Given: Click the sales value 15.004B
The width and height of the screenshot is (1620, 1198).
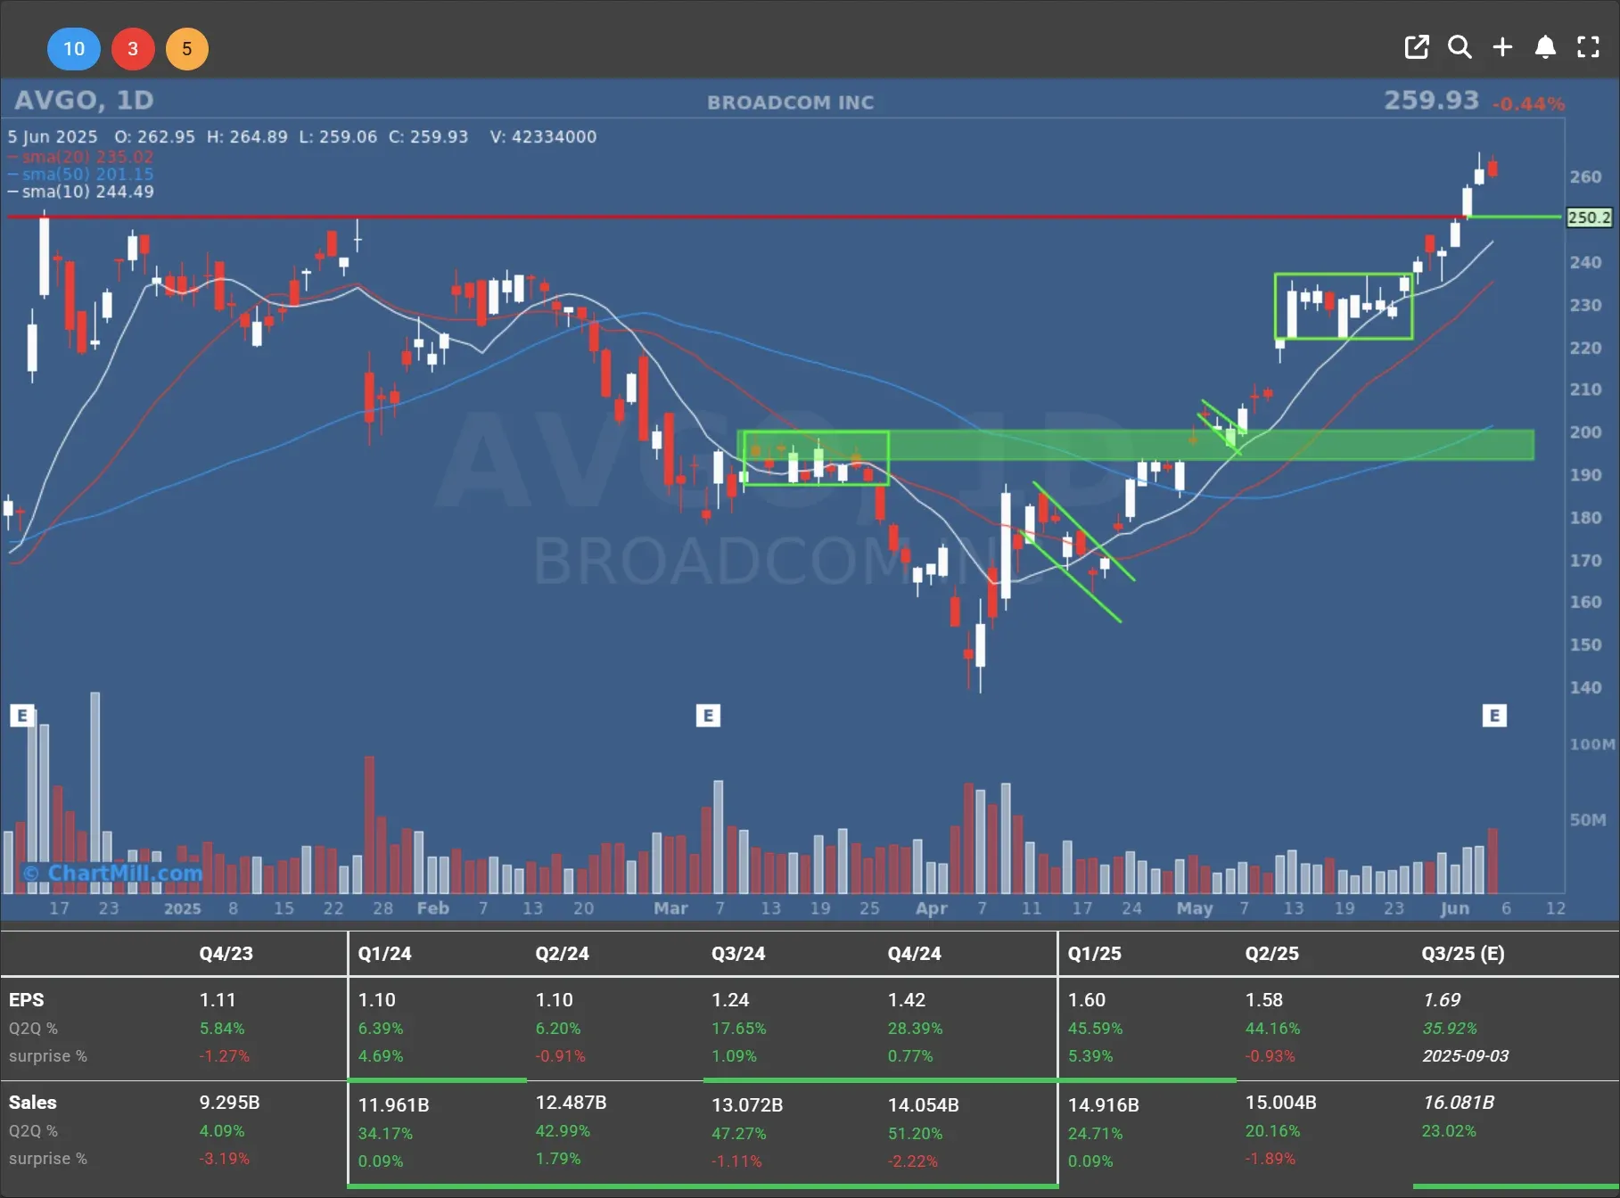Looking at the screenshot, I should 1280,1103.
